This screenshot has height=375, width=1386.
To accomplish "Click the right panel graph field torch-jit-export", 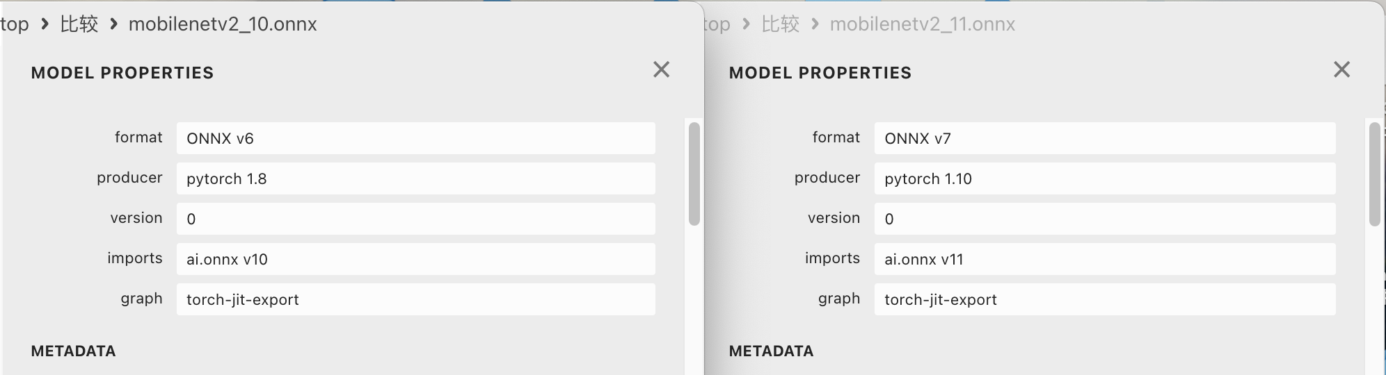I will coord(1105,299).
